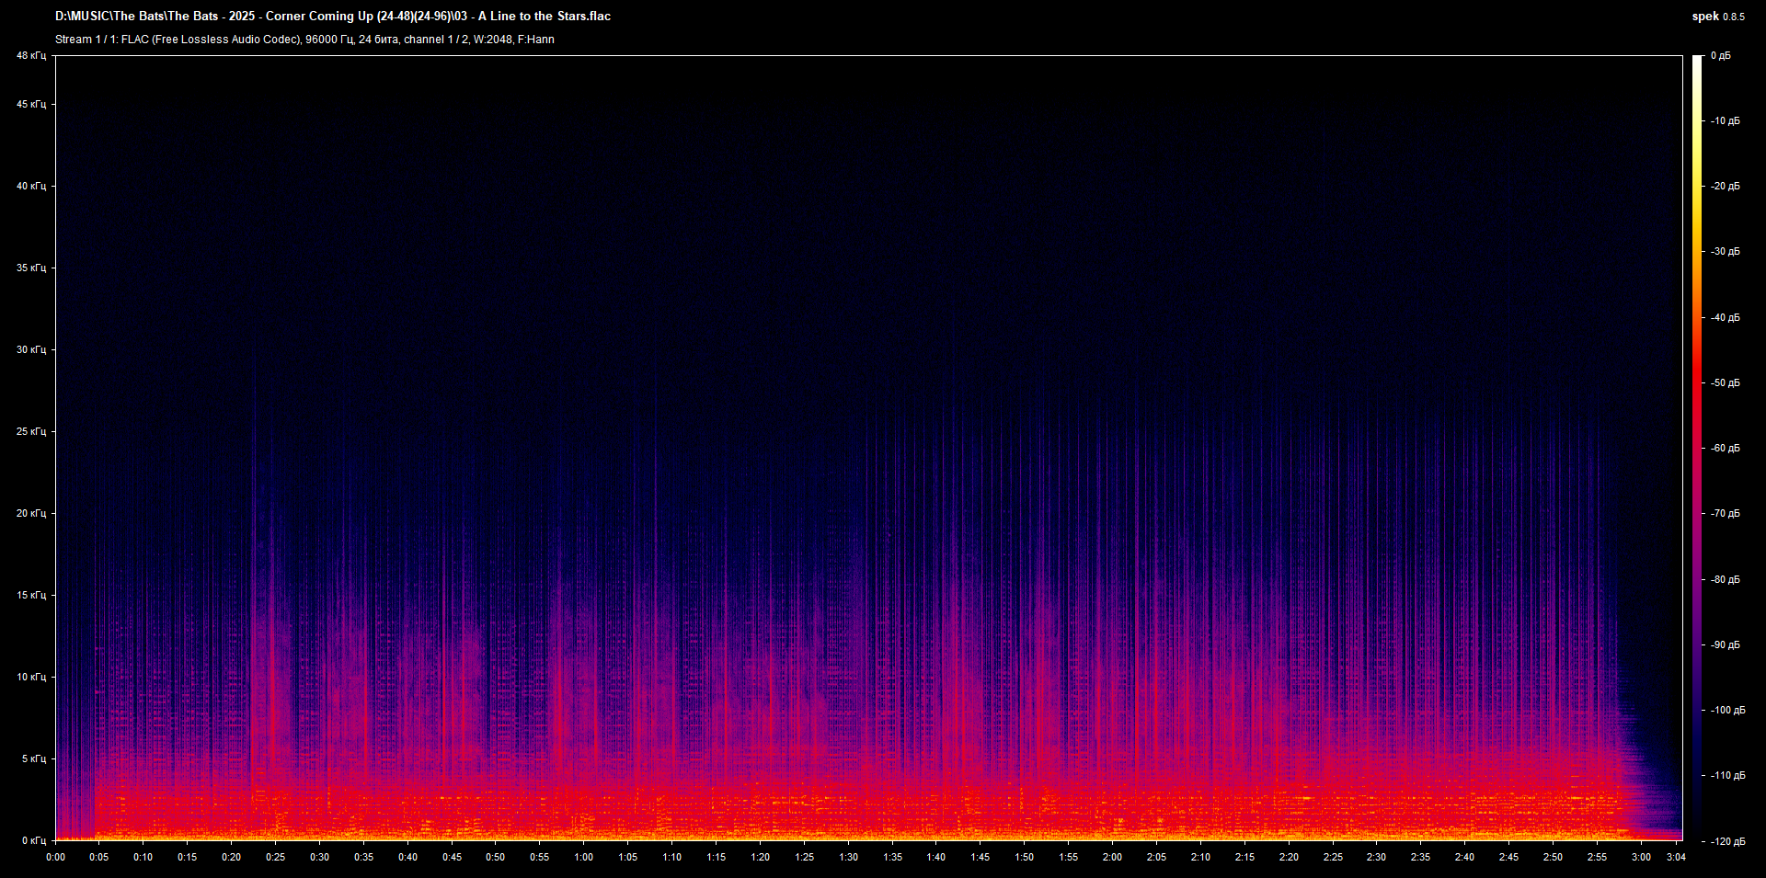Click the 3:04 end time marker
Viewport: 1766px width, 878px height.
1676,857
